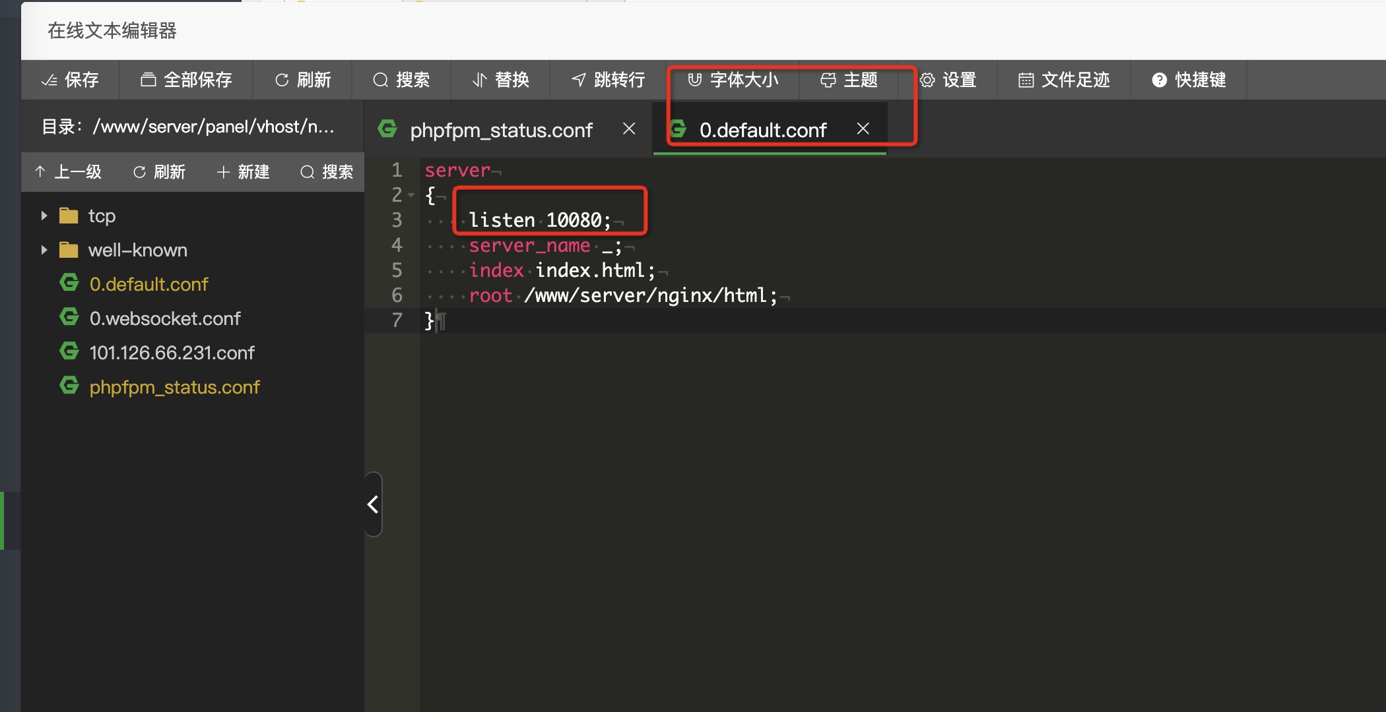Go Up One Level (上一级) in directory
The height and width of the screenshot is (712, 1386).
[68, 172]
